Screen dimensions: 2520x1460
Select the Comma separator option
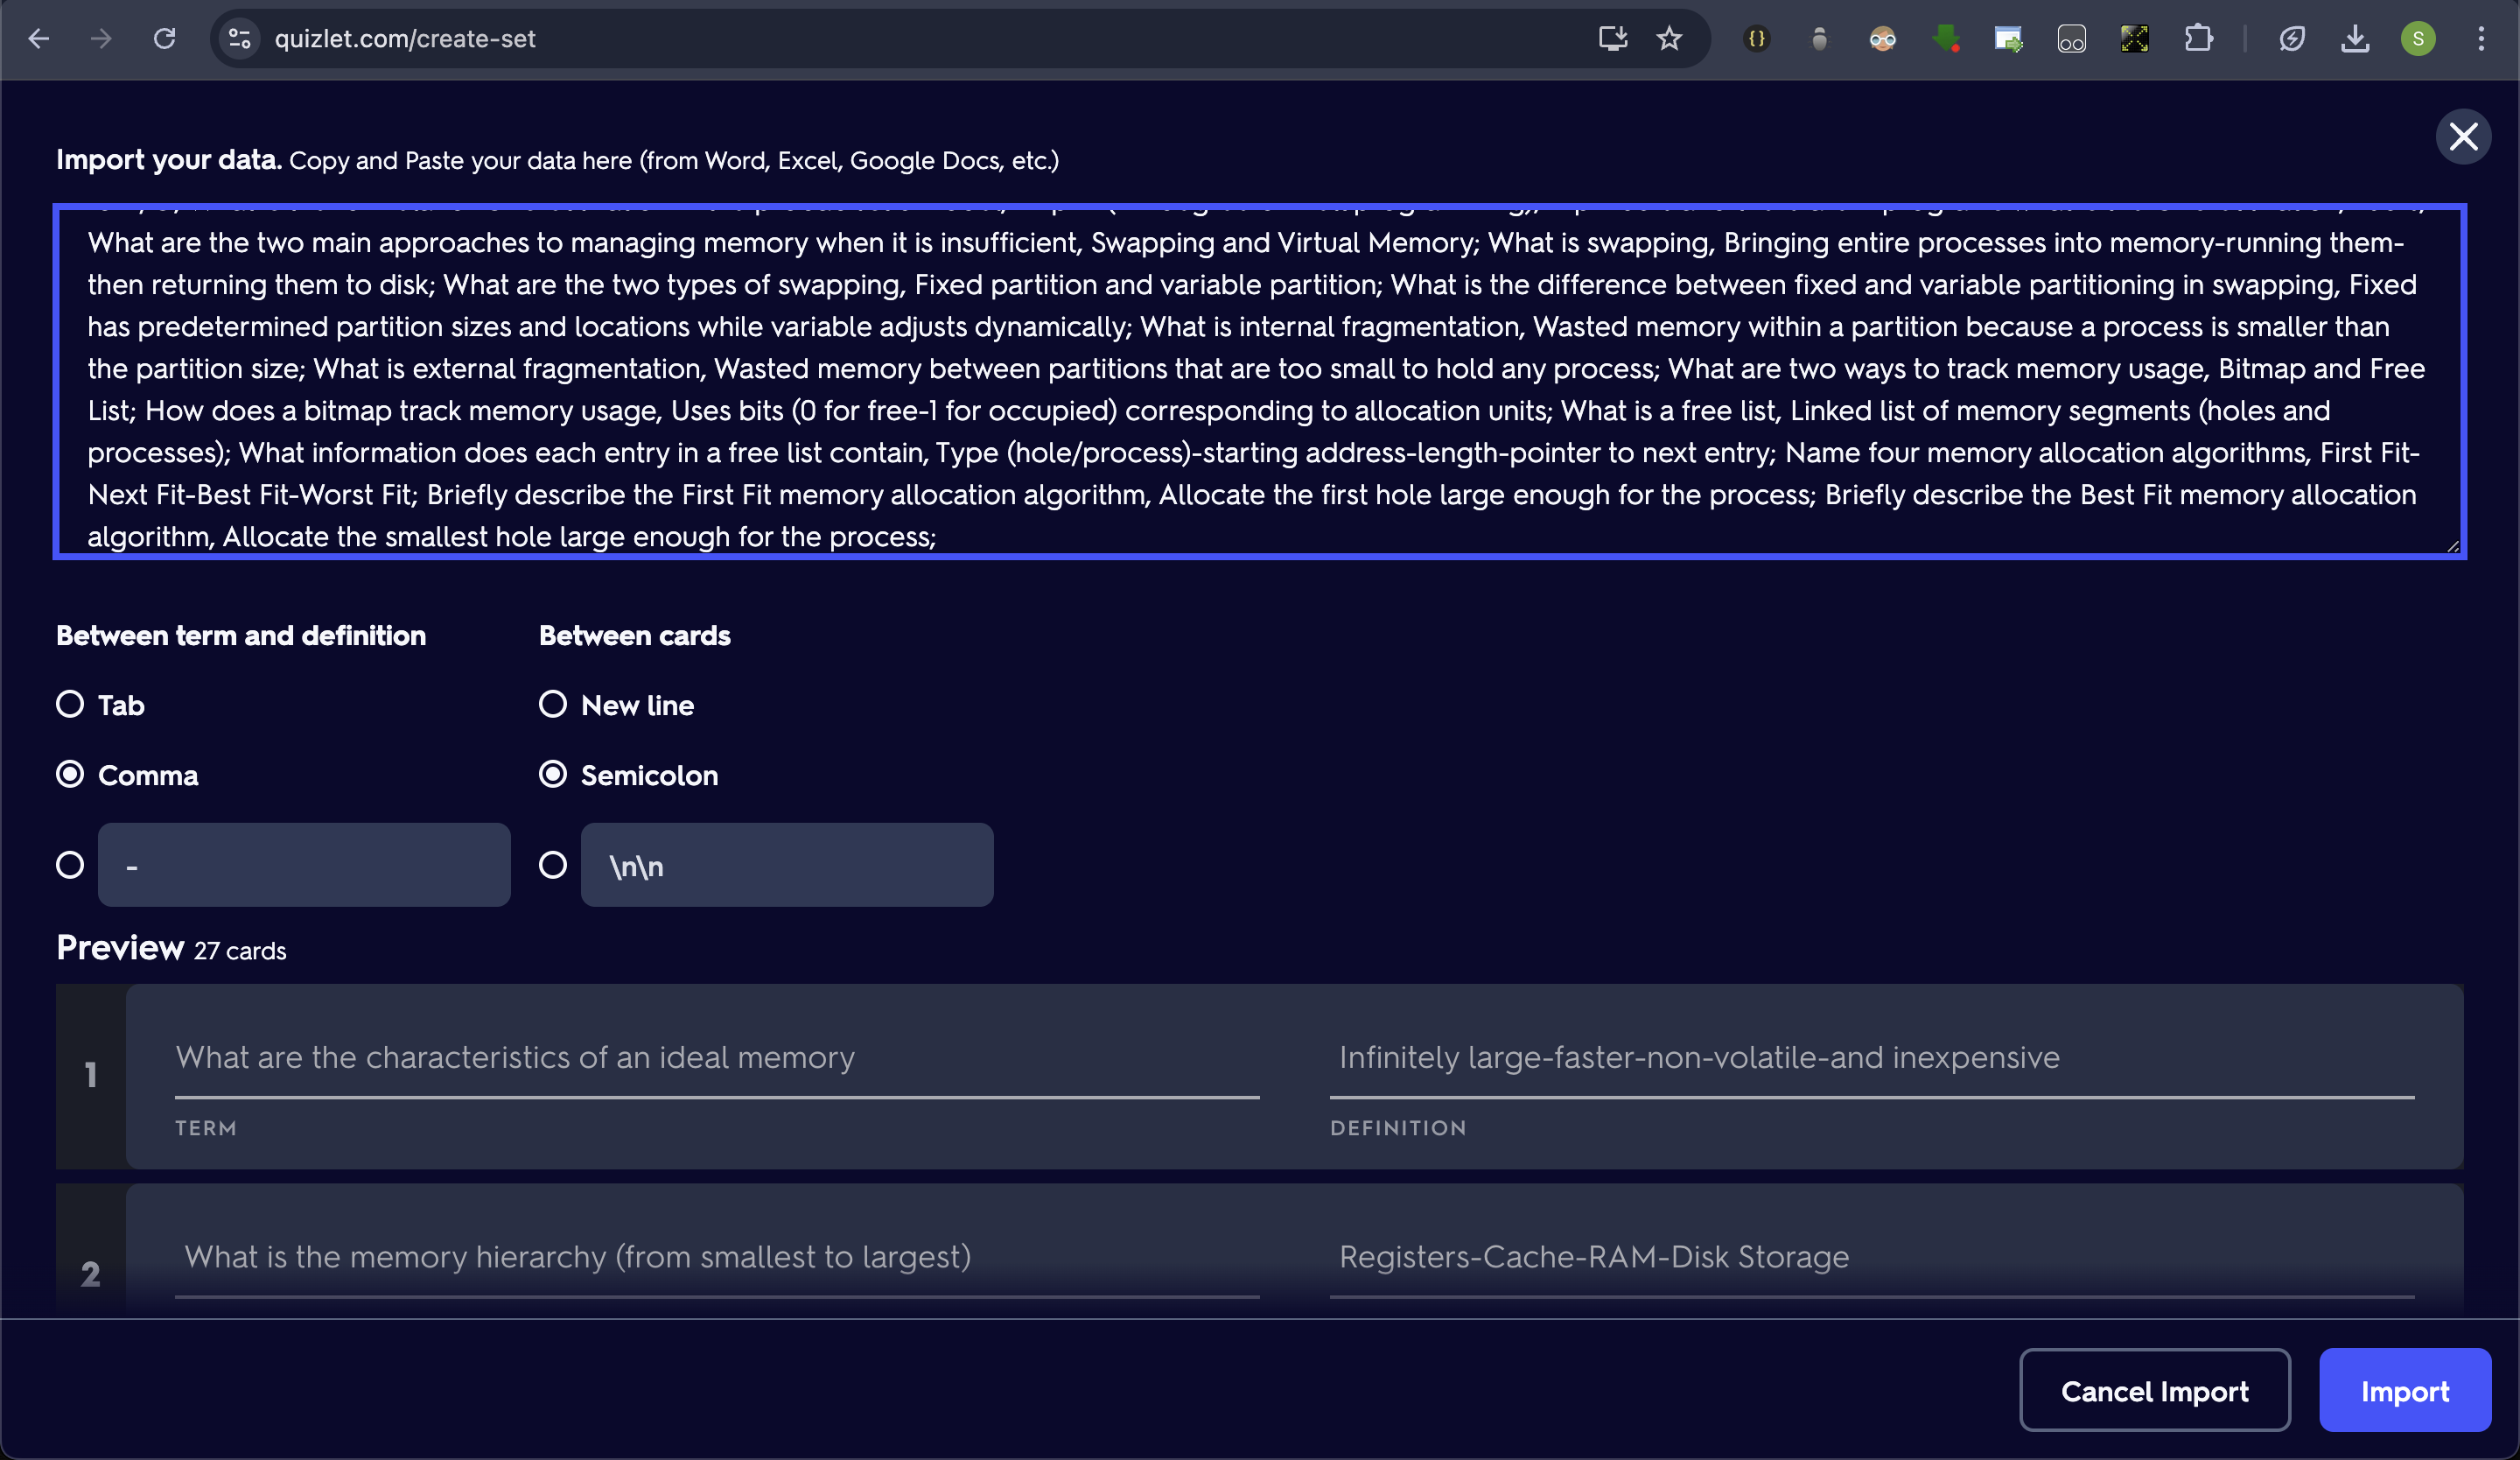click(x=70, y=775)
